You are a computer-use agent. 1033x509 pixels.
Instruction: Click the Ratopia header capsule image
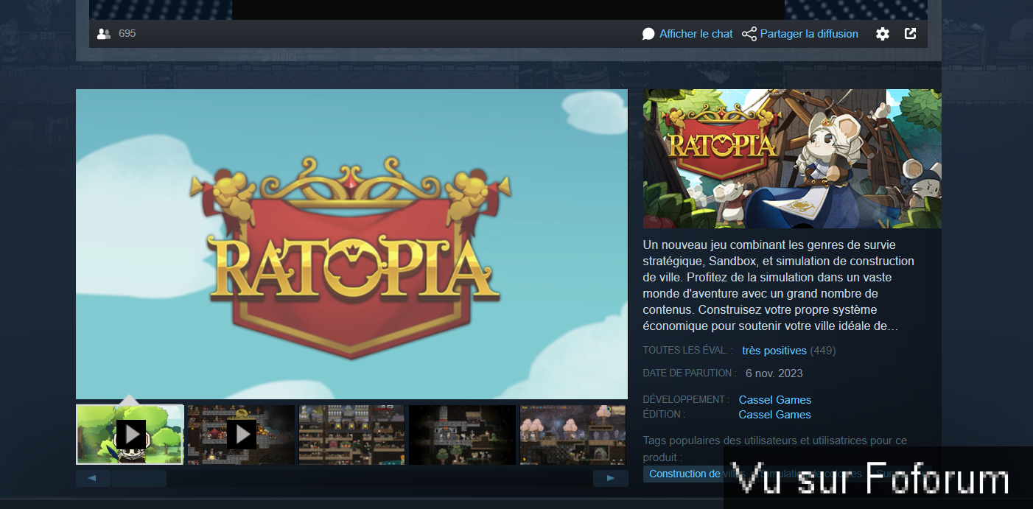click(x=792, y=158)
